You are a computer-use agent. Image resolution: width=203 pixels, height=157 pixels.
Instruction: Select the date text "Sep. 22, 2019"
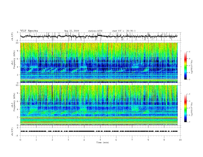click(72, 31)
